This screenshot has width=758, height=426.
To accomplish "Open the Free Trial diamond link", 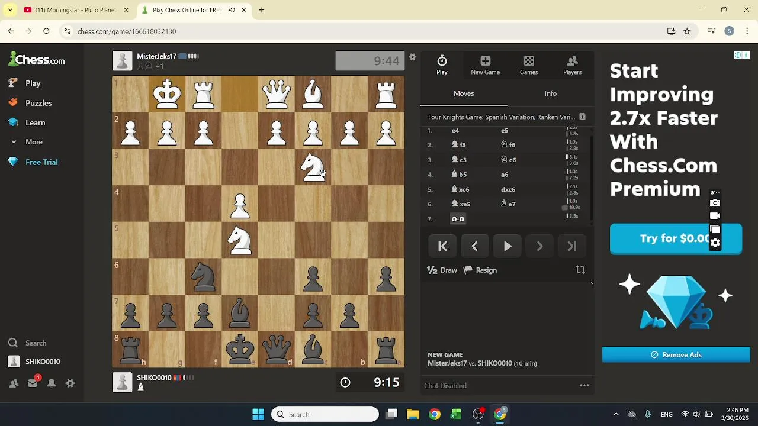I will (41, 162).
